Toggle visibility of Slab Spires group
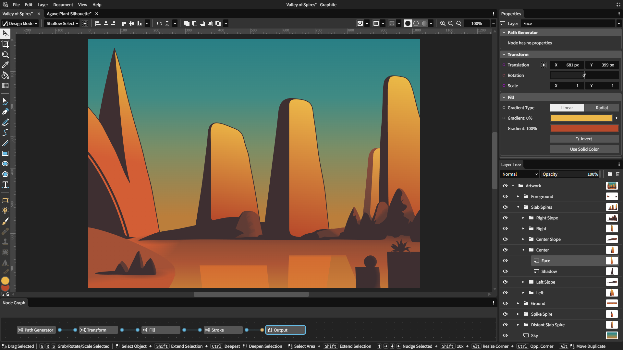The height and width of the screenshot is (350, 623). [505, 207]
